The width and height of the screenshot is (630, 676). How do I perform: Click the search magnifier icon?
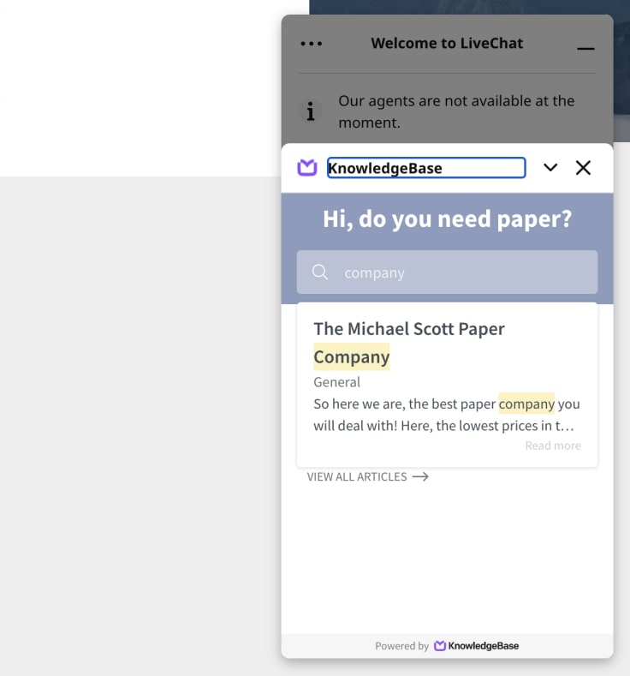pos(320,272)
